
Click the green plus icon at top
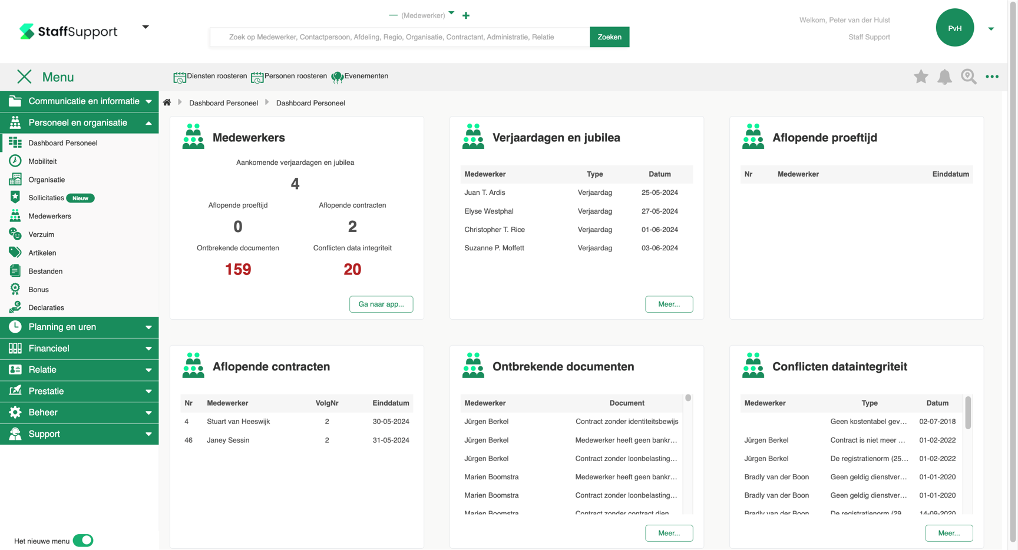[x=466, y=15]
